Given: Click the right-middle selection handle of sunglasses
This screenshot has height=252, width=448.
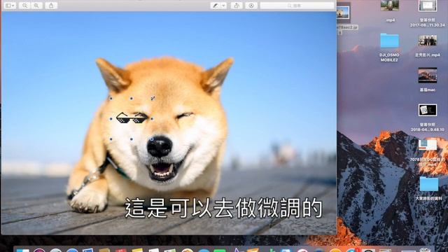Looking at the screenshot, I should click(152, 118).
